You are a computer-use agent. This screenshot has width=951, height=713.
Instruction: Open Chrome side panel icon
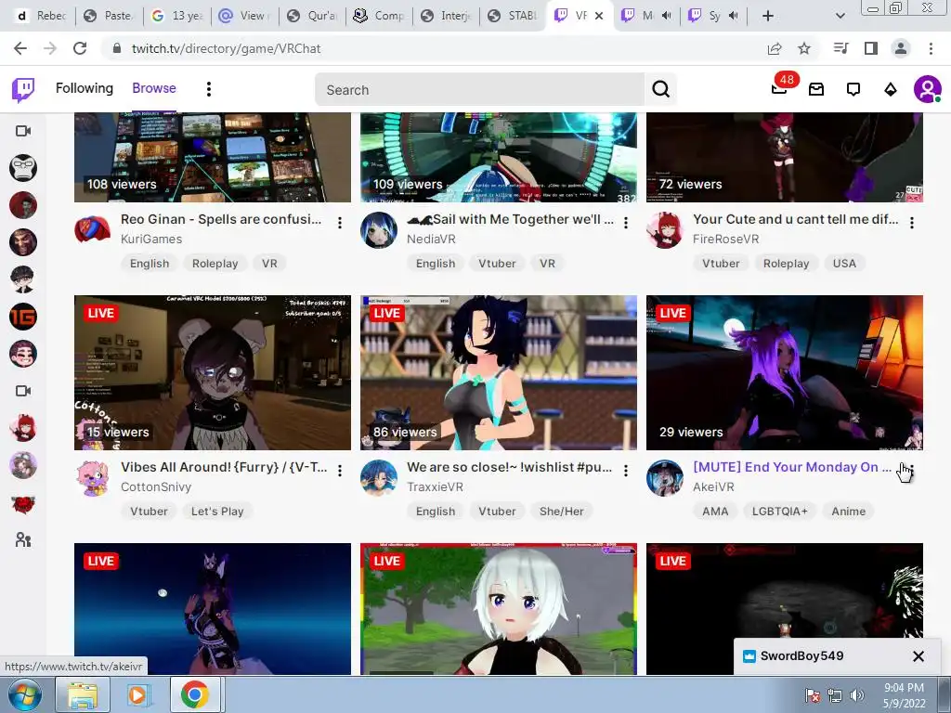[x=871, y=48]
